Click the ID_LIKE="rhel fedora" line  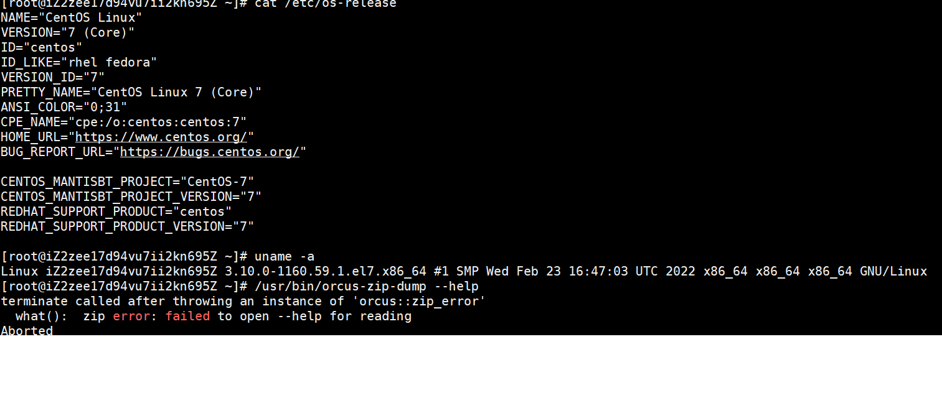pyautogui.click(x=79, y=62)
